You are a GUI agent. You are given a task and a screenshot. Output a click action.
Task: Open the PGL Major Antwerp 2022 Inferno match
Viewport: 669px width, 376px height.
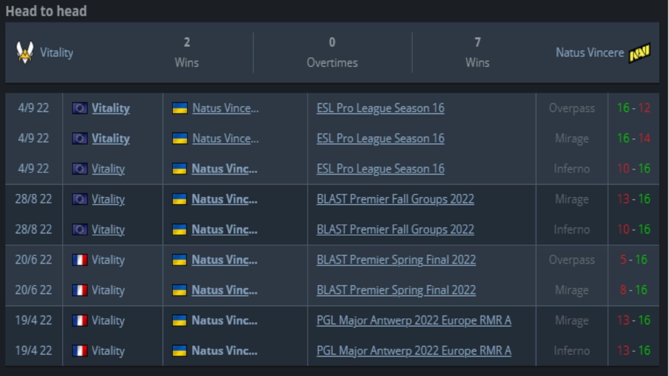click(x=414, y=351)
